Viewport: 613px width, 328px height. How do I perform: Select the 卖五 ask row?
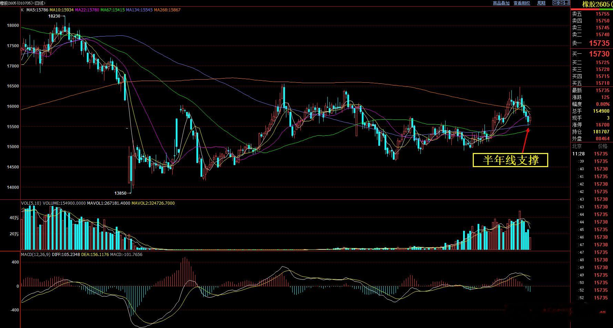pyautogui.click(x=591, y=14)
